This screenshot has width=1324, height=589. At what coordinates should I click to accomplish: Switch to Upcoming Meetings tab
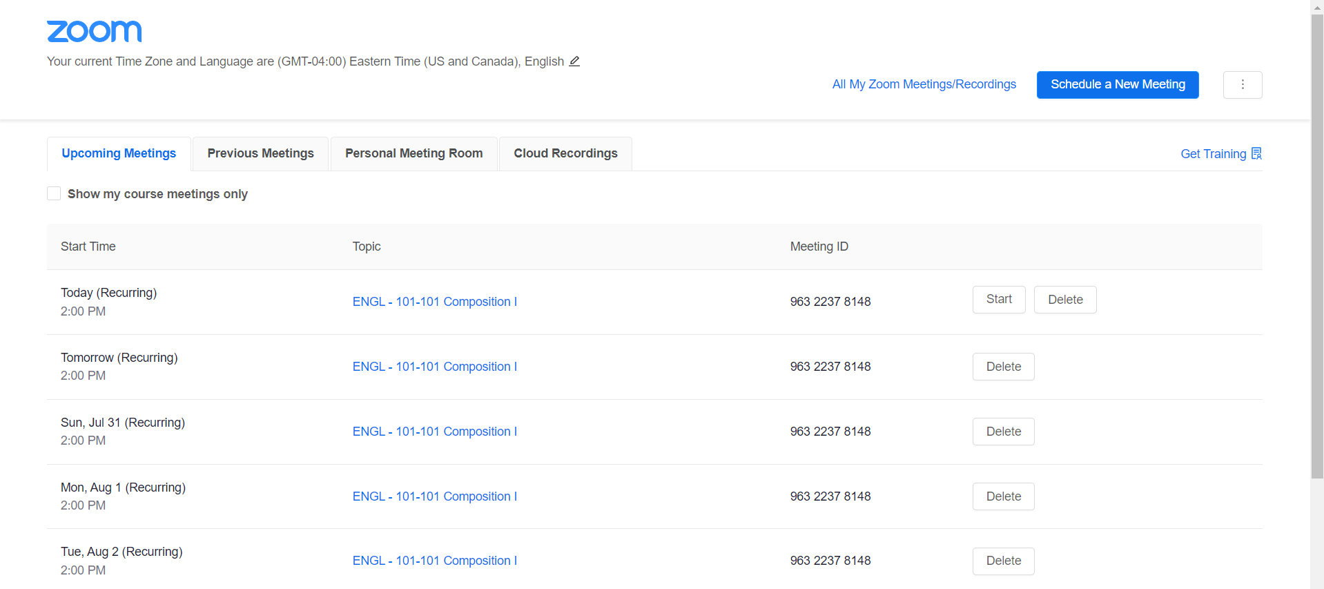119,153
